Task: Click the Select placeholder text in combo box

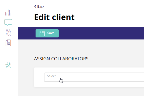Action: pos(51,76)
